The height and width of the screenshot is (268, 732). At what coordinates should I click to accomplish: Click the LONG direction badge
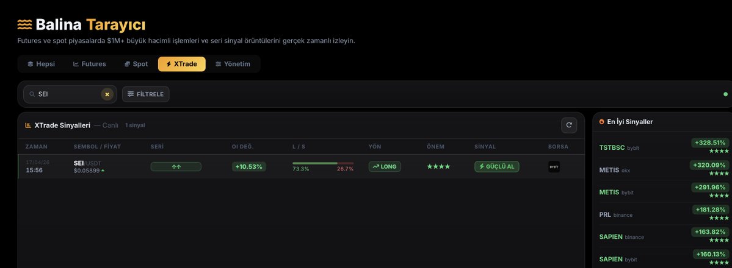pos(385,166)
